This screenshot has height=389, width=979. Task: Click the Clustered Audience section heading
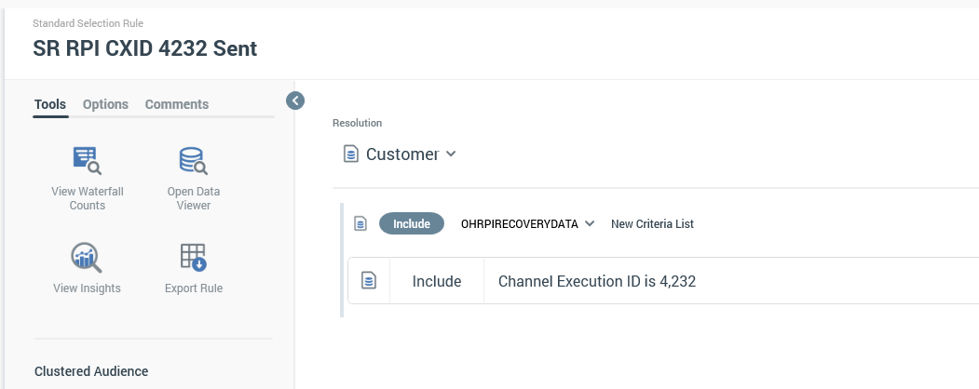(x=91, y=371)
